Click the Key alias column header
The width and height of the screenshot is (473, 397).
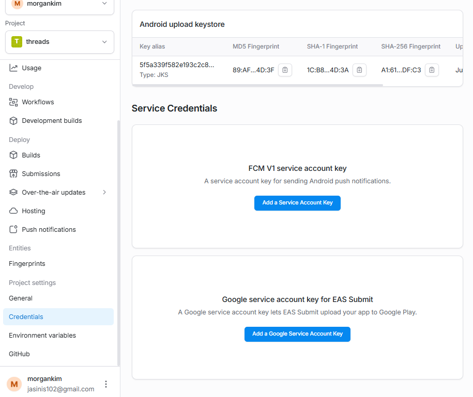tap(152, 46)
